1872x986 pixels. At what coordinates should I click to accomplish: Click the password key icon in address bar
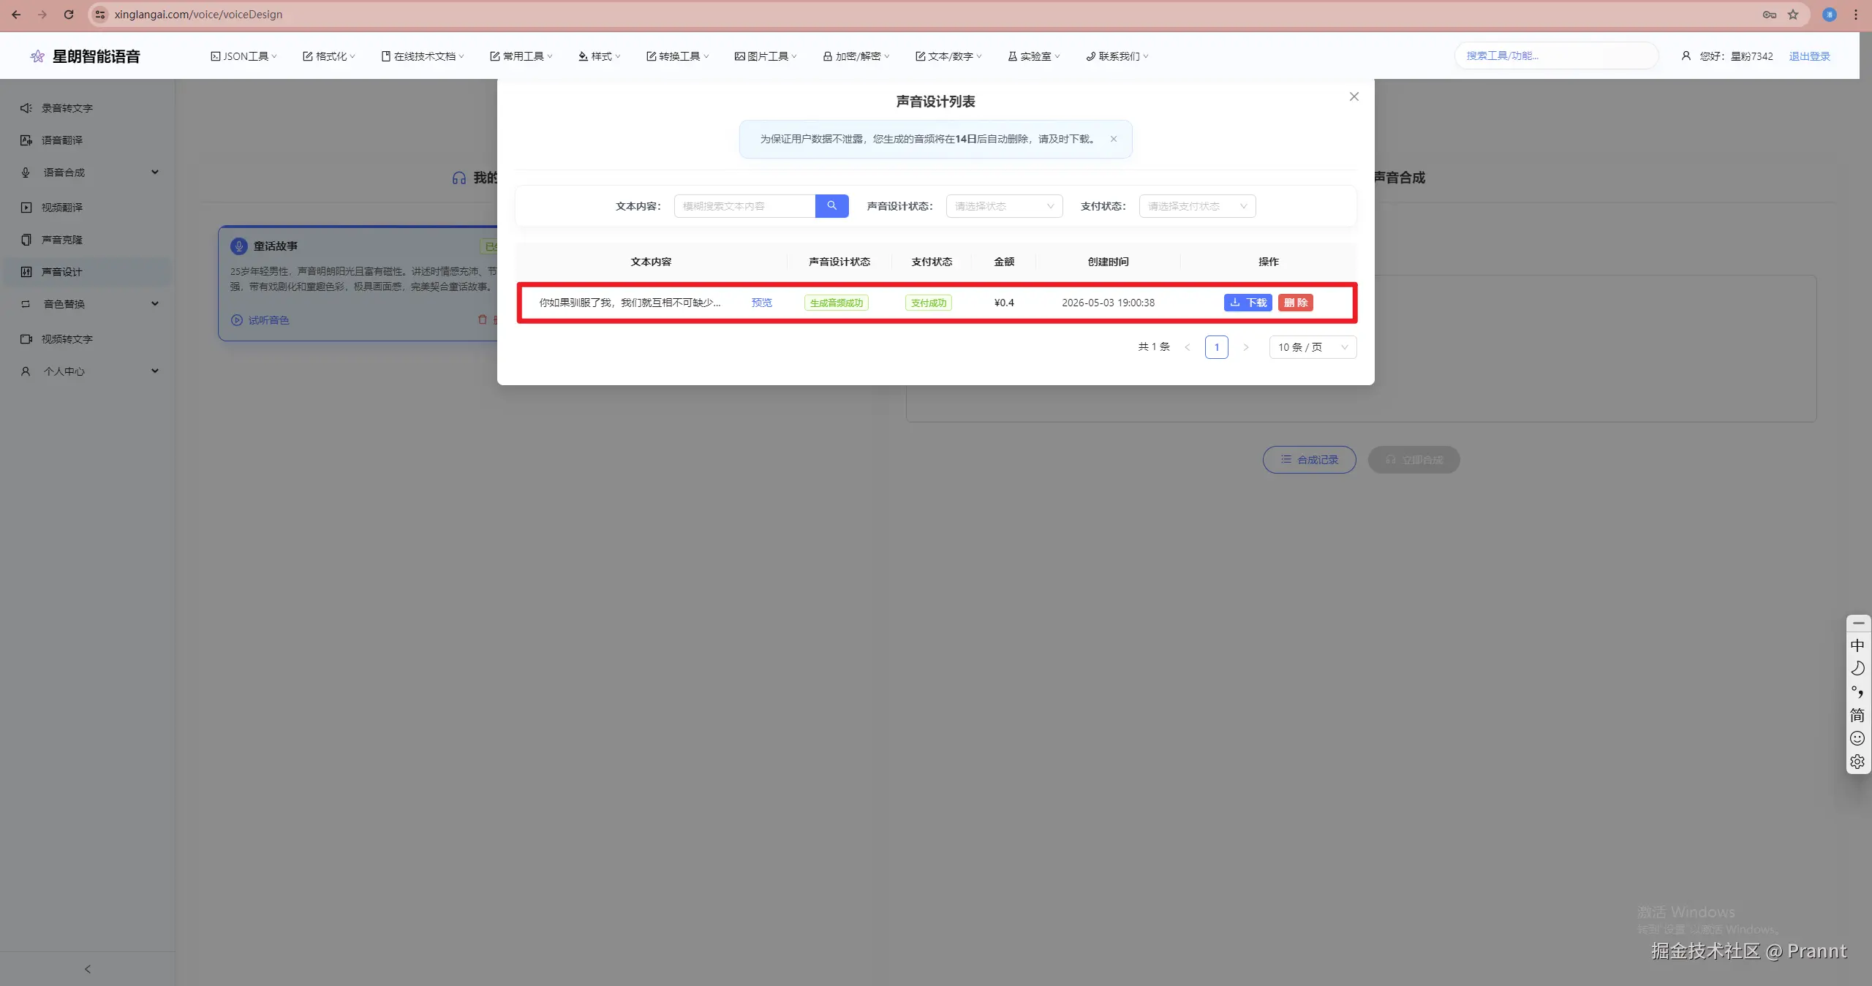(1770, 15)
